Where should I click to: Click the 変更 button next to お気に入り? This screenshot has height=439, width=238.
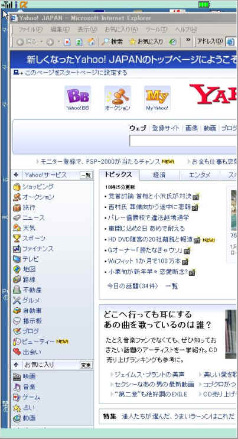pyautogui.click(x=86, y=365)
